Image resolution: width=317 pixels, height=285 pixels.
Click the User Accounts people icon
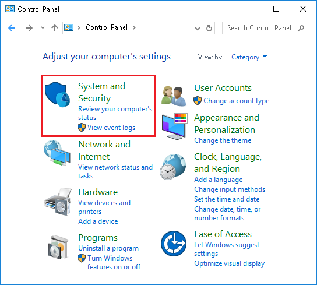(174, 96)
